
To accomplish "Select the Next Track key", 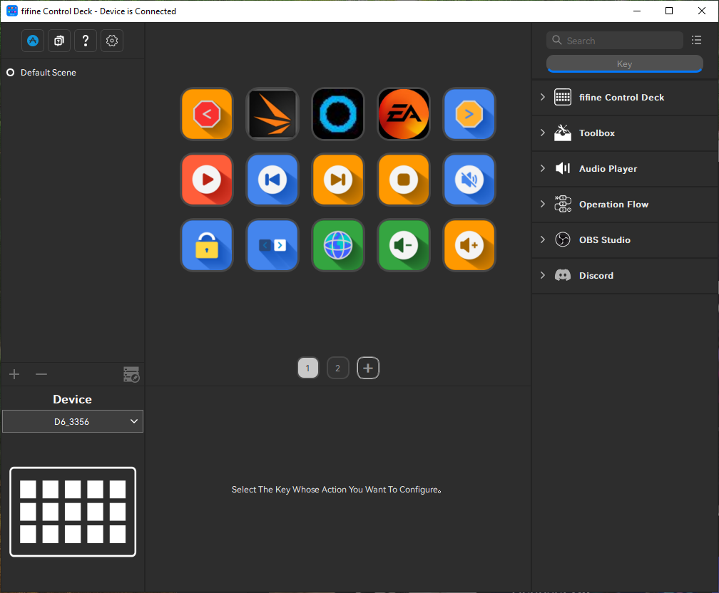I will (x=338, y=180).
